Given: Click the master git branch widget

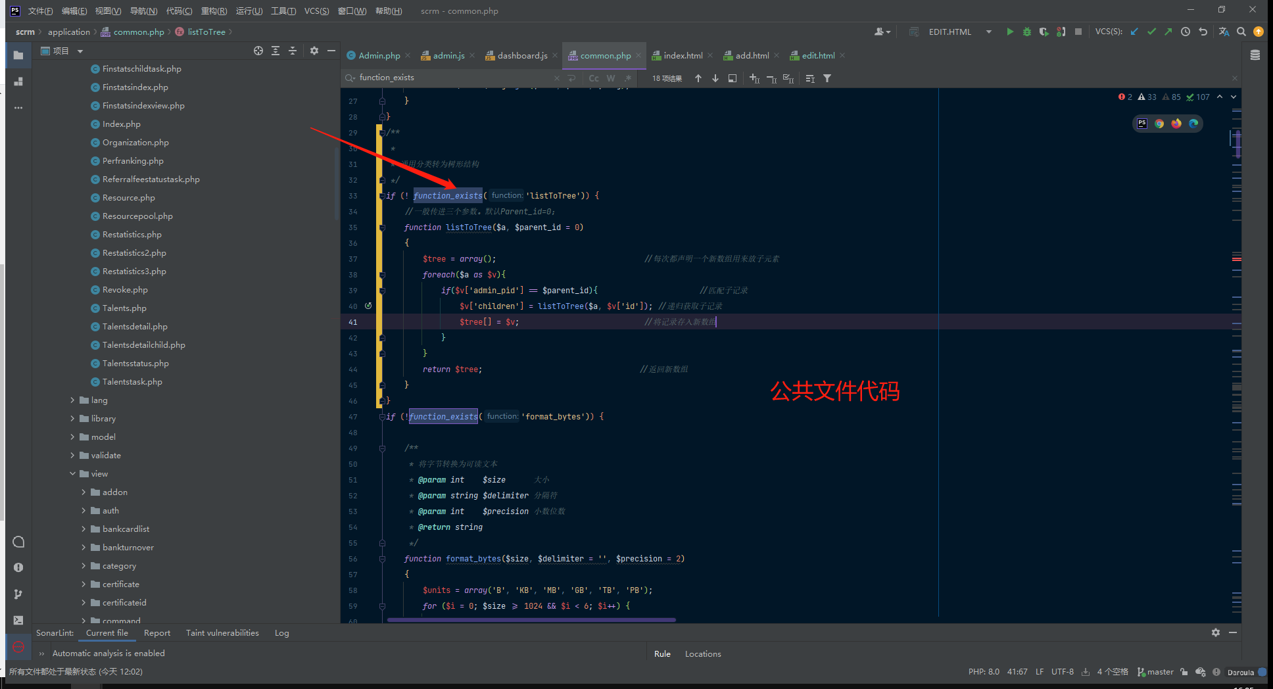Looking at the screenshot, I should 1156,672.
